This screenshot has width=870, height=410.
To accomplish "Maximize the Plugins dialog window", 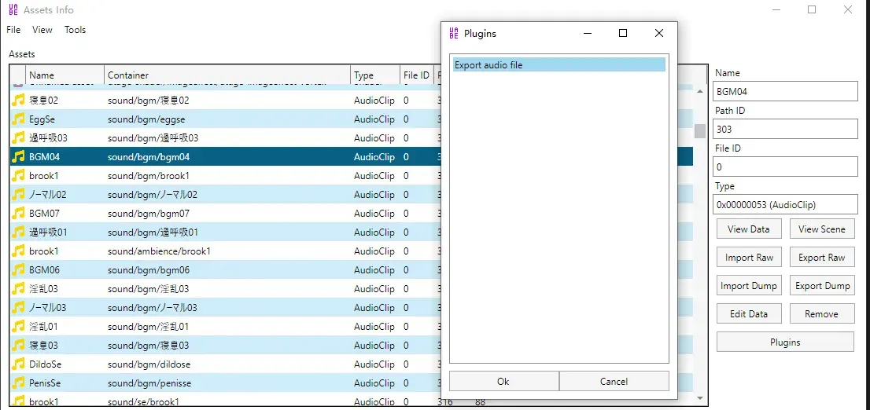I will coord(622,33).
